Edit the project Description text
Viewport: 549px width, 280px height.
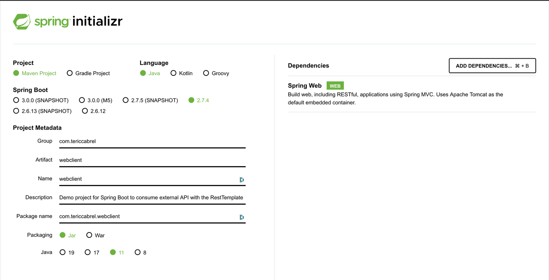pos(151,198)
